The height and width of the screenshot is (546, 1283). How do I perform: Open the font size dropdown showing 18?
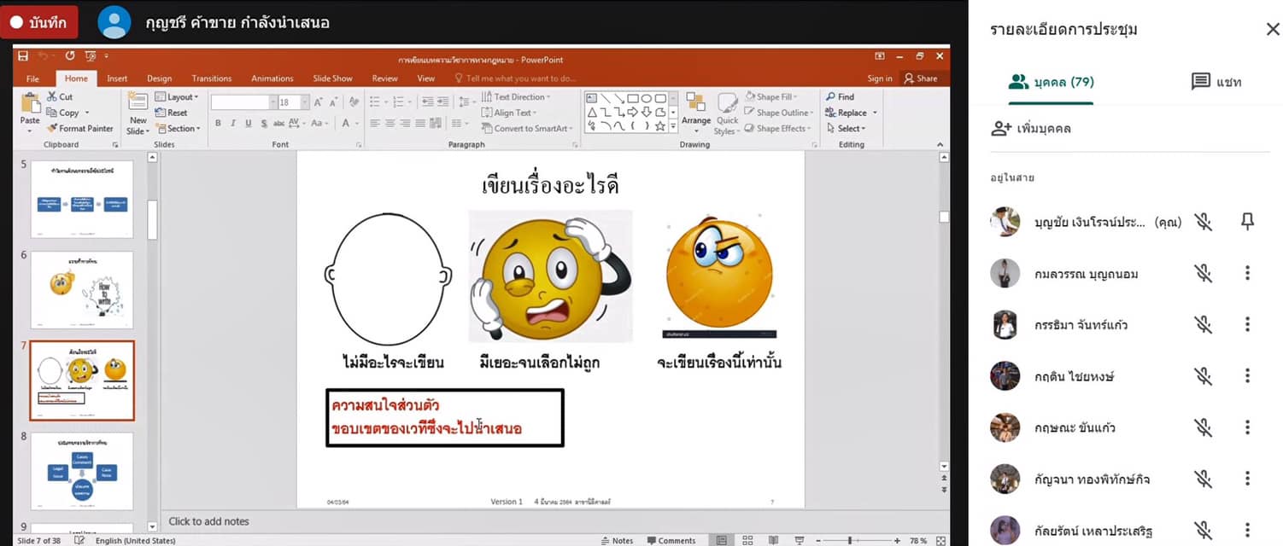coord(305,102)
